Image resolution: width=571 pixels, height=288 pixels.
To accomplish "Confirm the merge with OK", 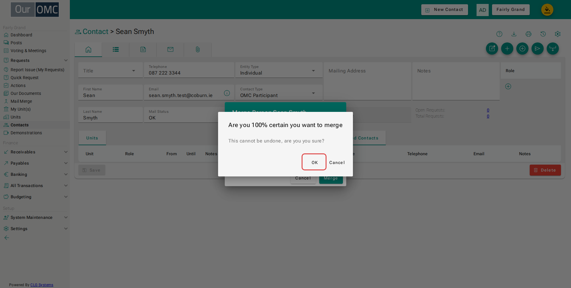I will 314,162.
